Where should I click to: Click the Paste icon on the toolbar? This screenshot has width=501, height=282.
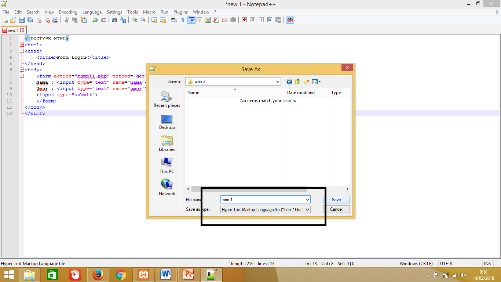[84, 20]
